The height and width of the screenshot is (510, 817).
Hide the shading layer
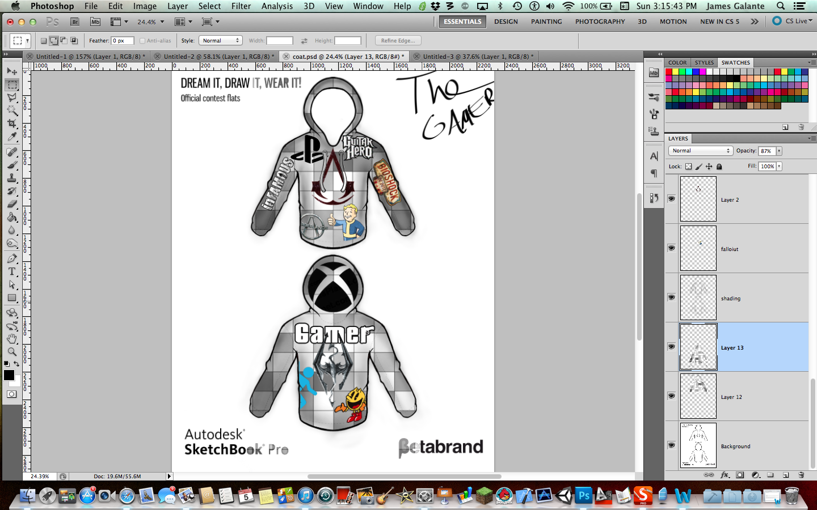(671, 297)
